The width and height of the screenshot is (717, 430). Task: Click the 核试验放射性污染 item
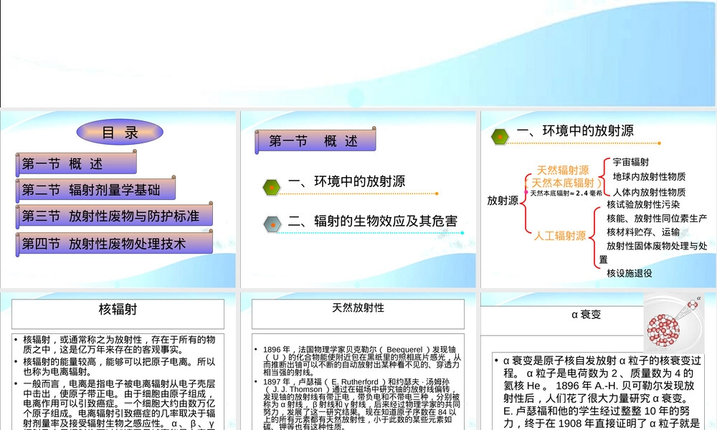click(x=643, y=205)
